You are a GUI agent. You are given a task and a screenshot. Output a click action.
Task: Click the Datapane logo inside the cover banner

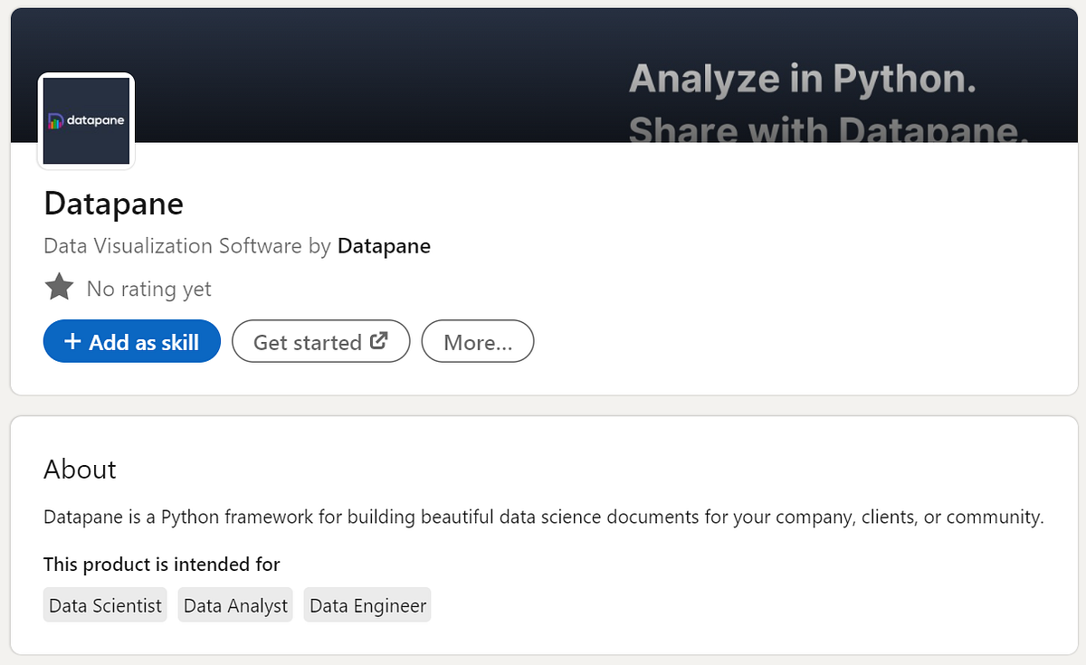(x=85, y=120)
